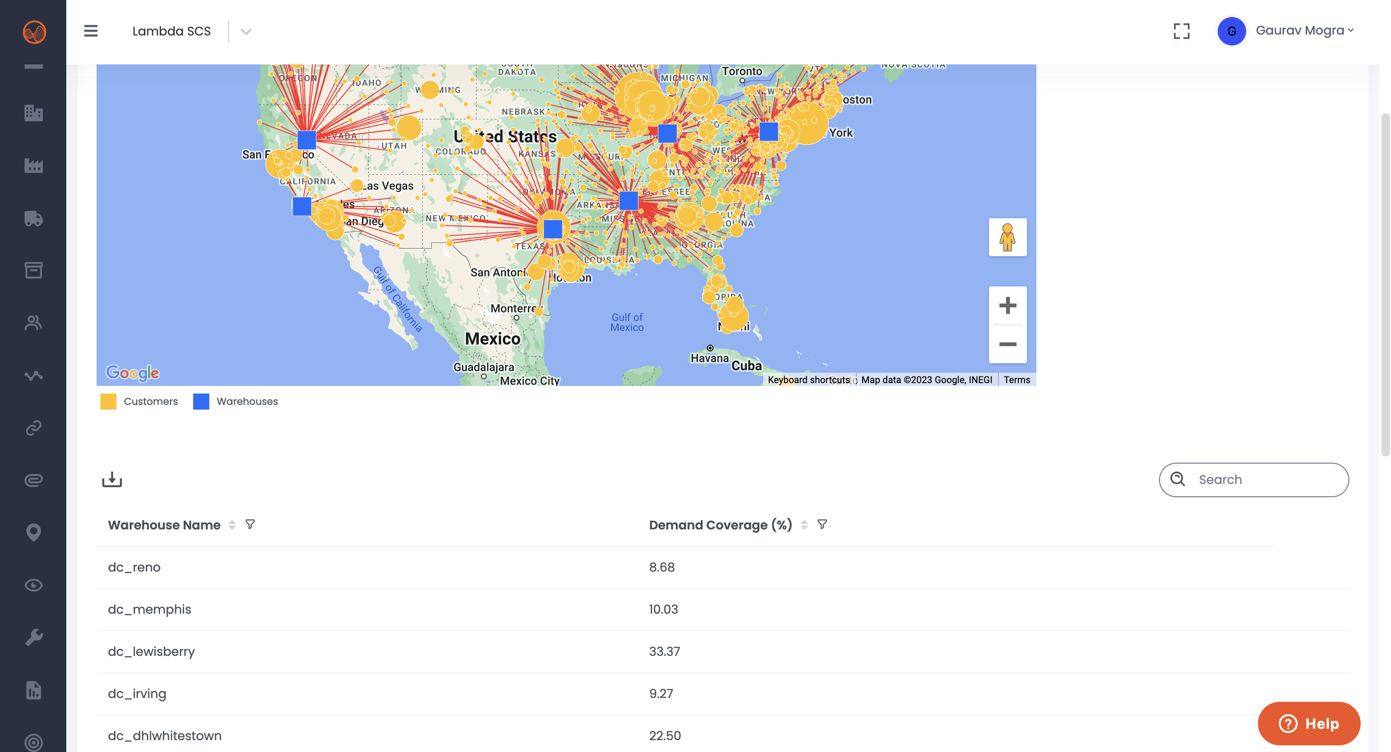
Task: Click the buildings icon in sidebar
Action: point(34,113)
